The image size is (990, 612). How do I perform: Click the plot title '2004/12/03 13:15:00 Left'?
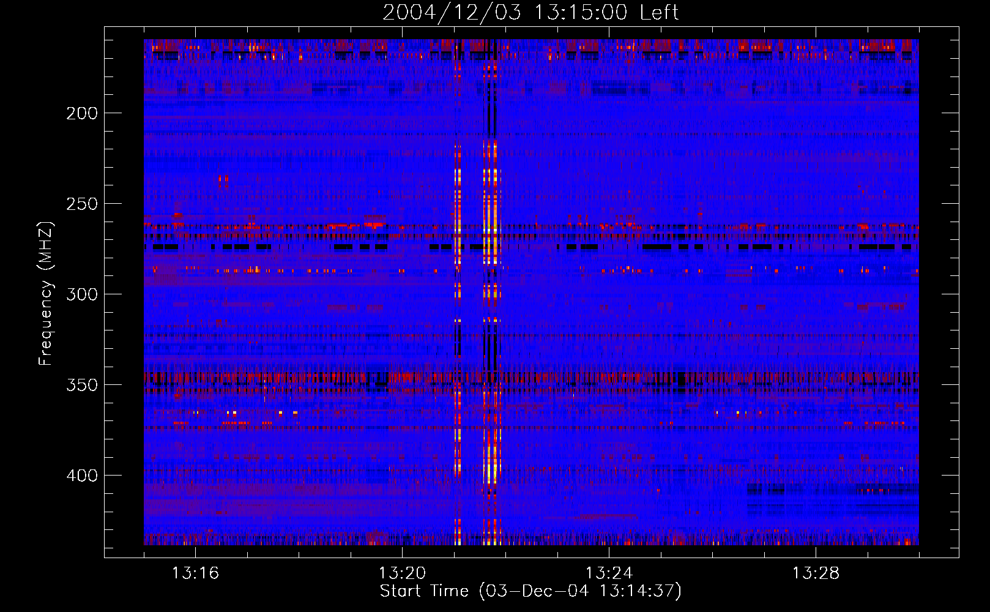click(530, 12)
